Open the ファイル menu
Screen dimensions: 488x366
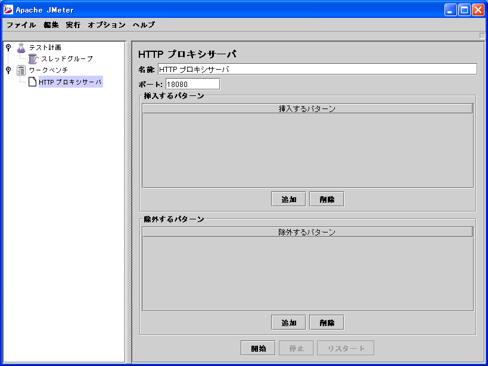point(21,25)
